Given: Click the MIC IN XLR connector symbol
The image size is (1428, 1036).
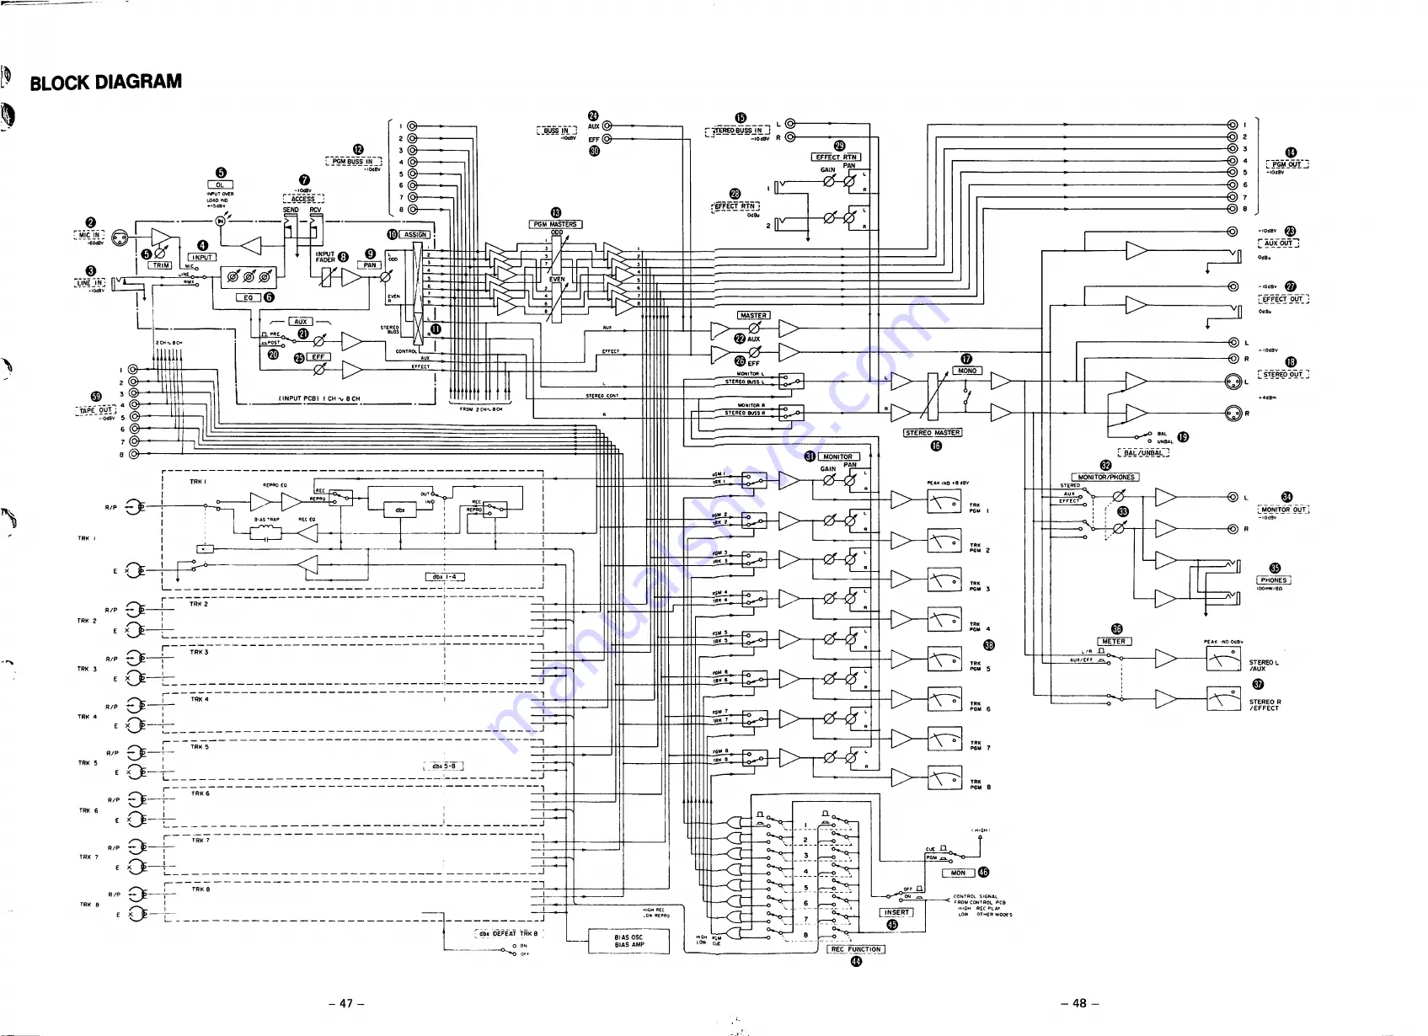Looking at the screenshot, I should tap(120, 238).
